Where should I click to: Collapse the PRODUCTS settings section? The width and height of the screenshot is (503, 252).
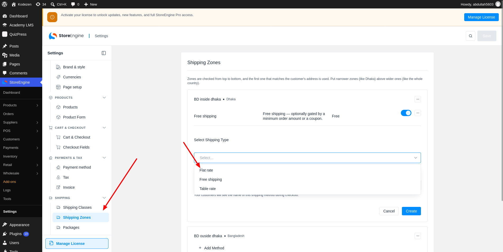click(x=104, y=98)
